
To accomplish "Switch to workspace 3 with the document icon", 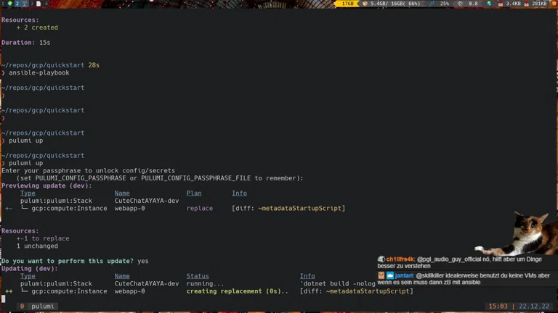I will [x=35, y=4].
